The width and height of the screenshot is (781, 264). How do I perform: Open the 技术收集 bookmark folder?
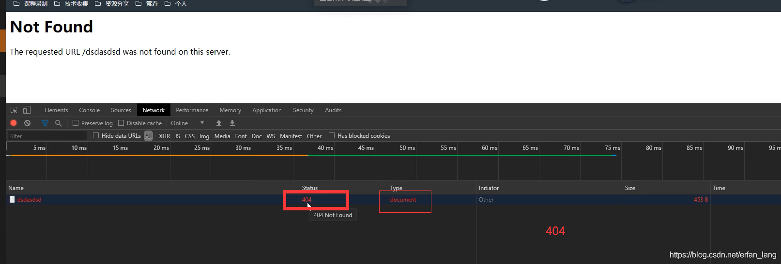[71, 4]
